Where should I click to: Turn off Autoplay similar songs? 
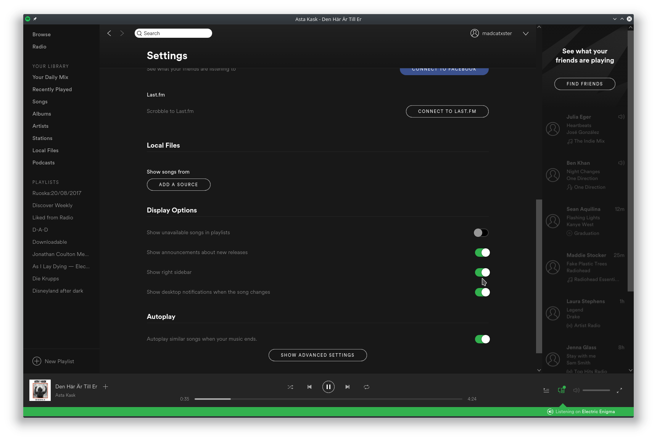[x=482, y=339]
